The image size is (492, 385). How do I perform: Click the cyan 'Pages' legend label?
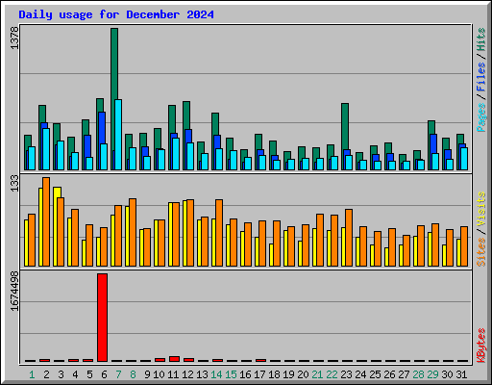[x=480, y=117]
